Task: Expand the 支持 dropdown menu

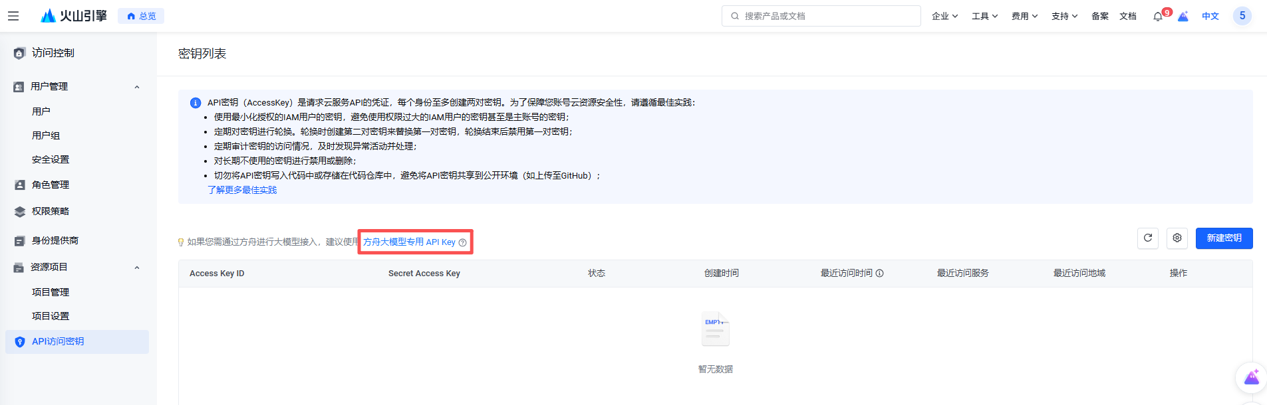Action: tap(1064, 16)
